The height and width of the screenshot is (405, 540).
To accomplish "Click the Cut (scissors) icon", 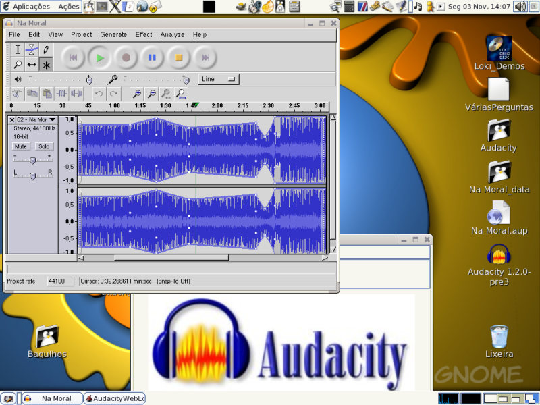I will [x=17, y=94].
